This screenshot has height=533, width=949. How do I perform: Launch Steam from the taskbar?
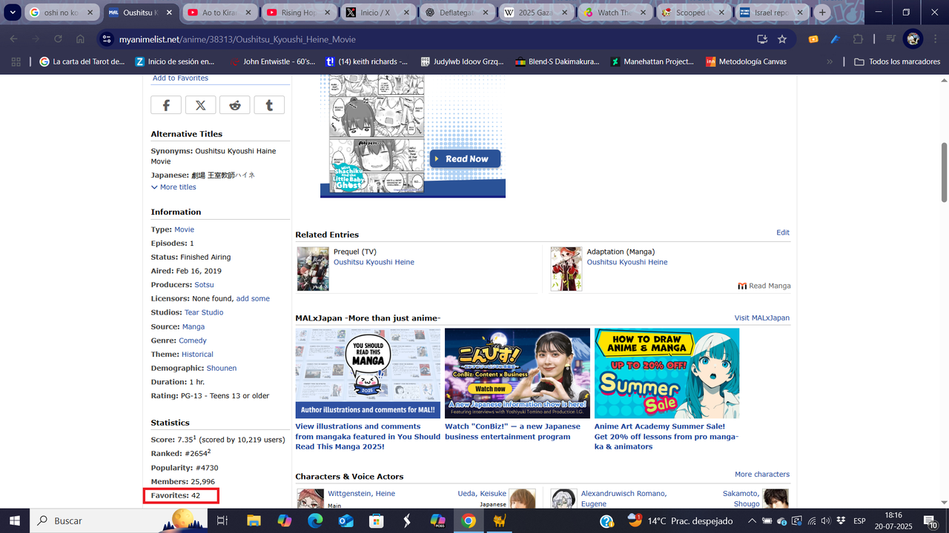coord(406,520)
